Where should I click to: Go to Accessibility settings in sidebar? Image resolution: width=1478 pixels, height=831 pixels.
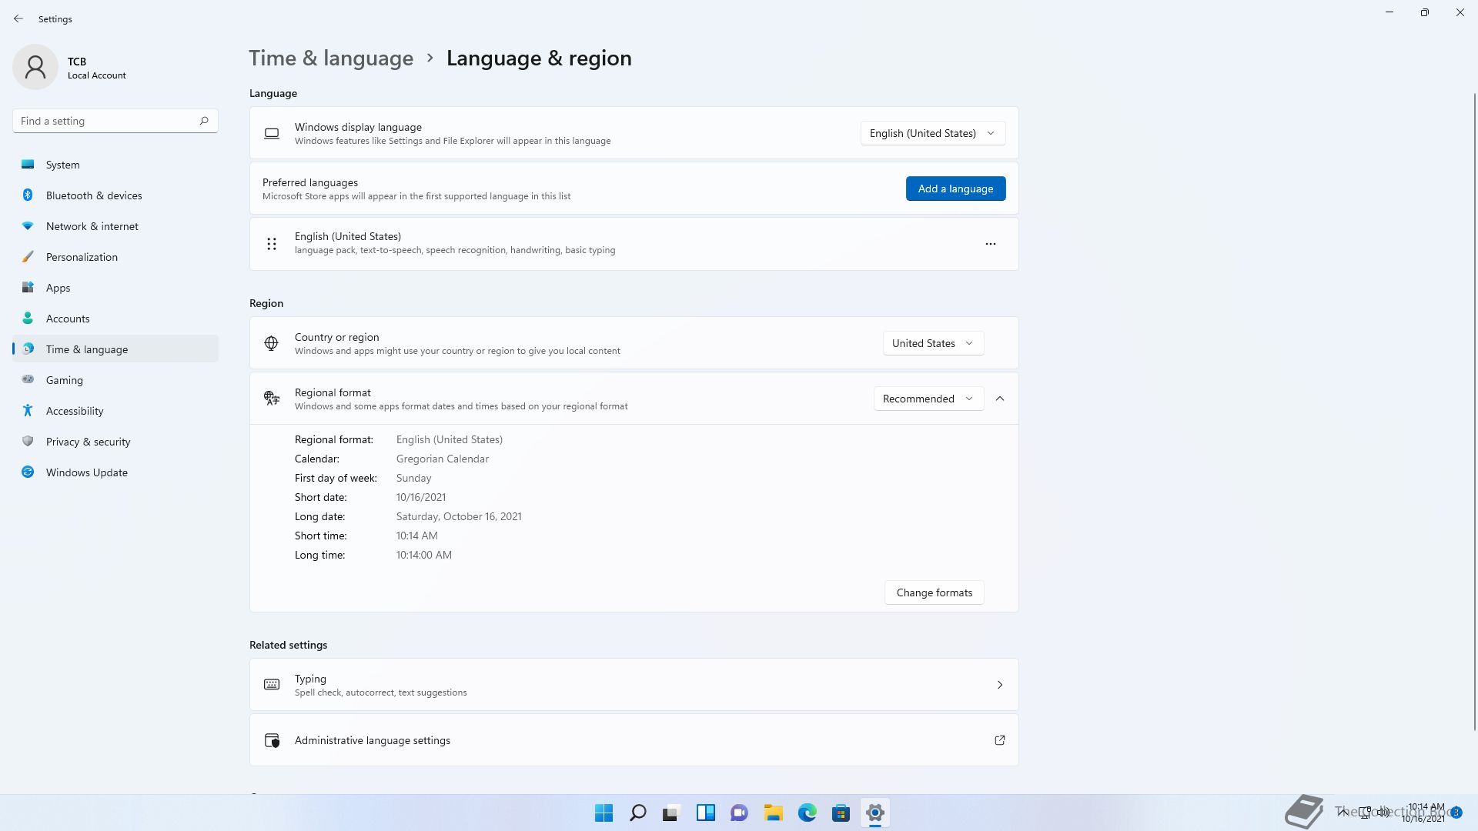click(75, 411)
